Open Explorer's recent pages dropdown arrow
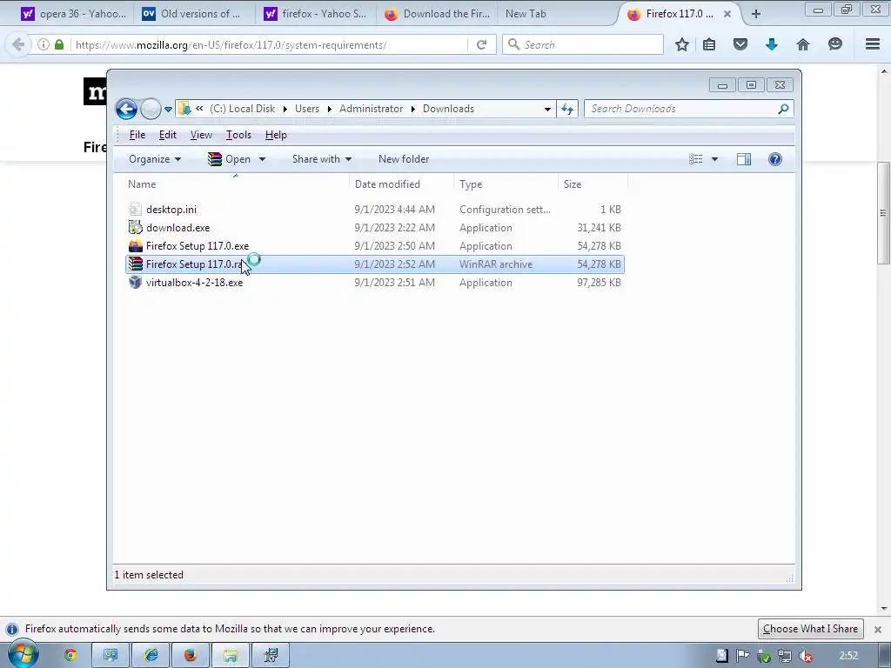The image size is (891, 668). tap(168, 109)
